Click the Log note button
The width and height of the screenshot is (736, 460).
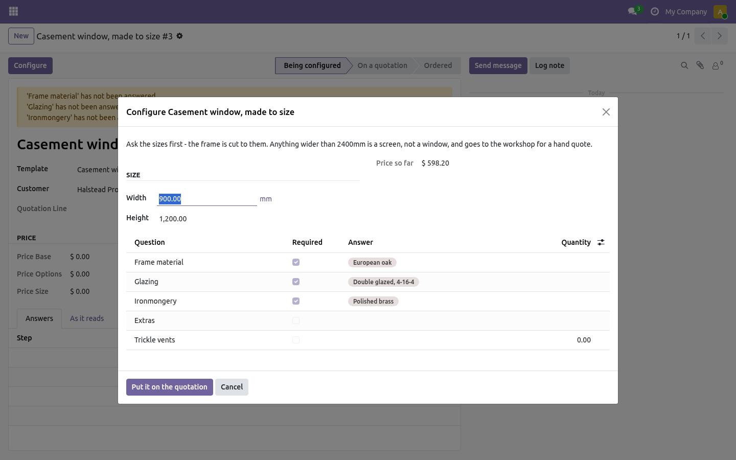coord(549,65)
